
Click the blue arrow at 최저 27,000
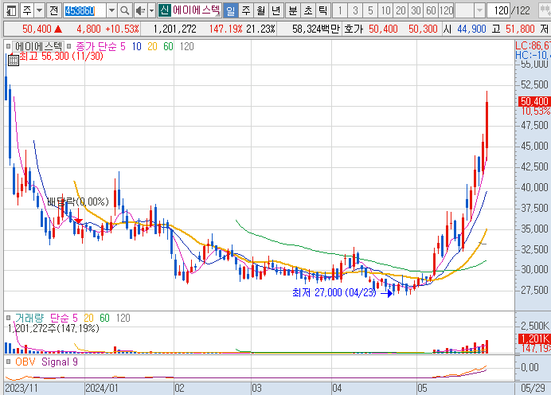[386, 293]
